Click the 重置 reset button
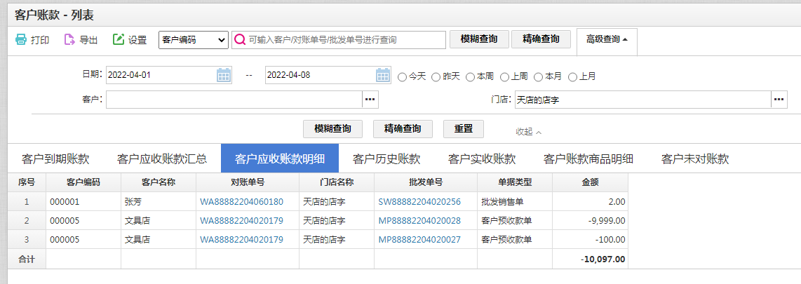The width and height of the screenshot is (801, 284). (464, 129)
